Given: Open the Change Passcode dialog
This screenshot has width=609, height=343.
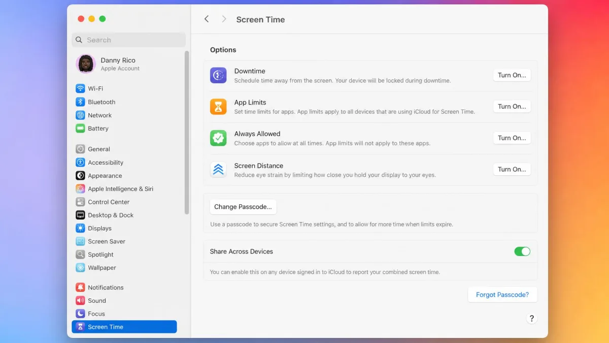Looking at the screenshot, I should tap(243, 207).
